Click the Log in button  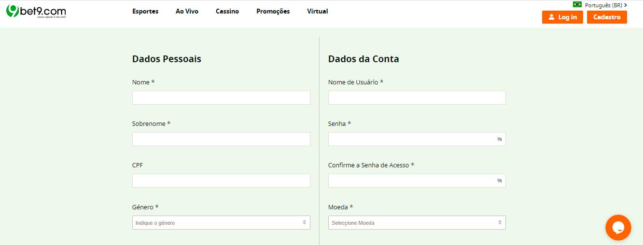(562, 17)
